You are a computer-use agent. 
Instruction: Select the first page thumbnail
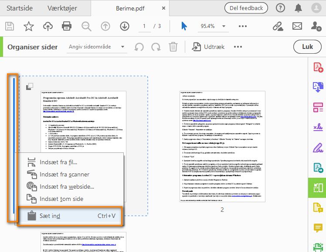83,122
